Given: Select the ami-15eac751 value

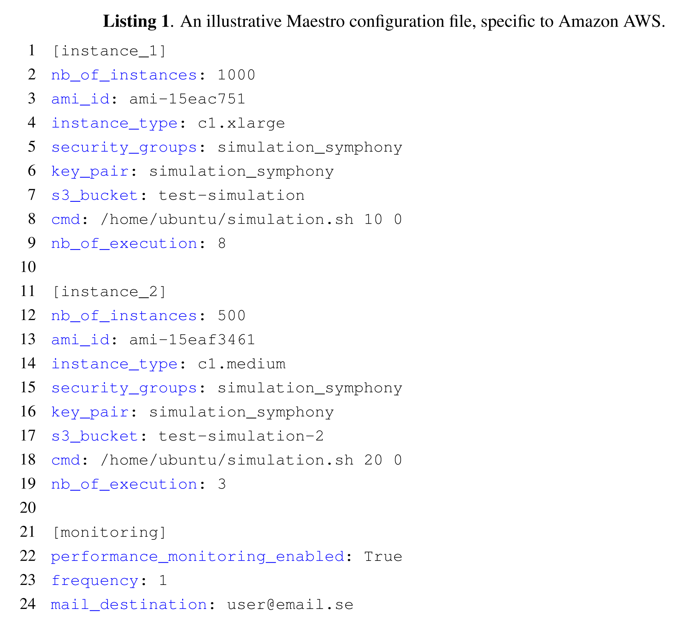Looking at the screenshot, I should coord(187,99).
